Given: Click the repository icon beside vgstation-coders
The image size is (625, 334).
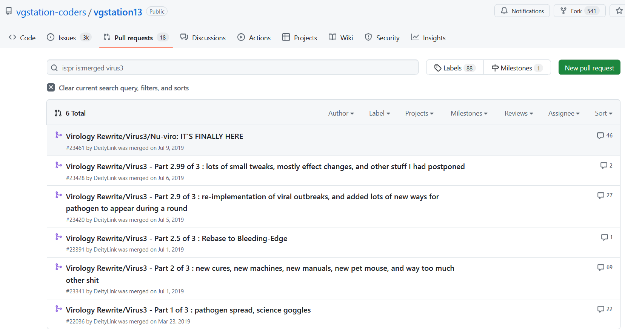Looking at the screenshot, I should [9, 11].
